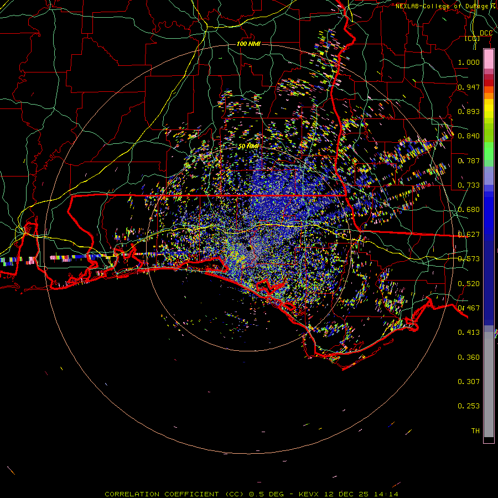The width and height of the screenshot is (498, 498).
Task: Click the pink 1.000 color band on the legend
Action: tap(489, 59)
